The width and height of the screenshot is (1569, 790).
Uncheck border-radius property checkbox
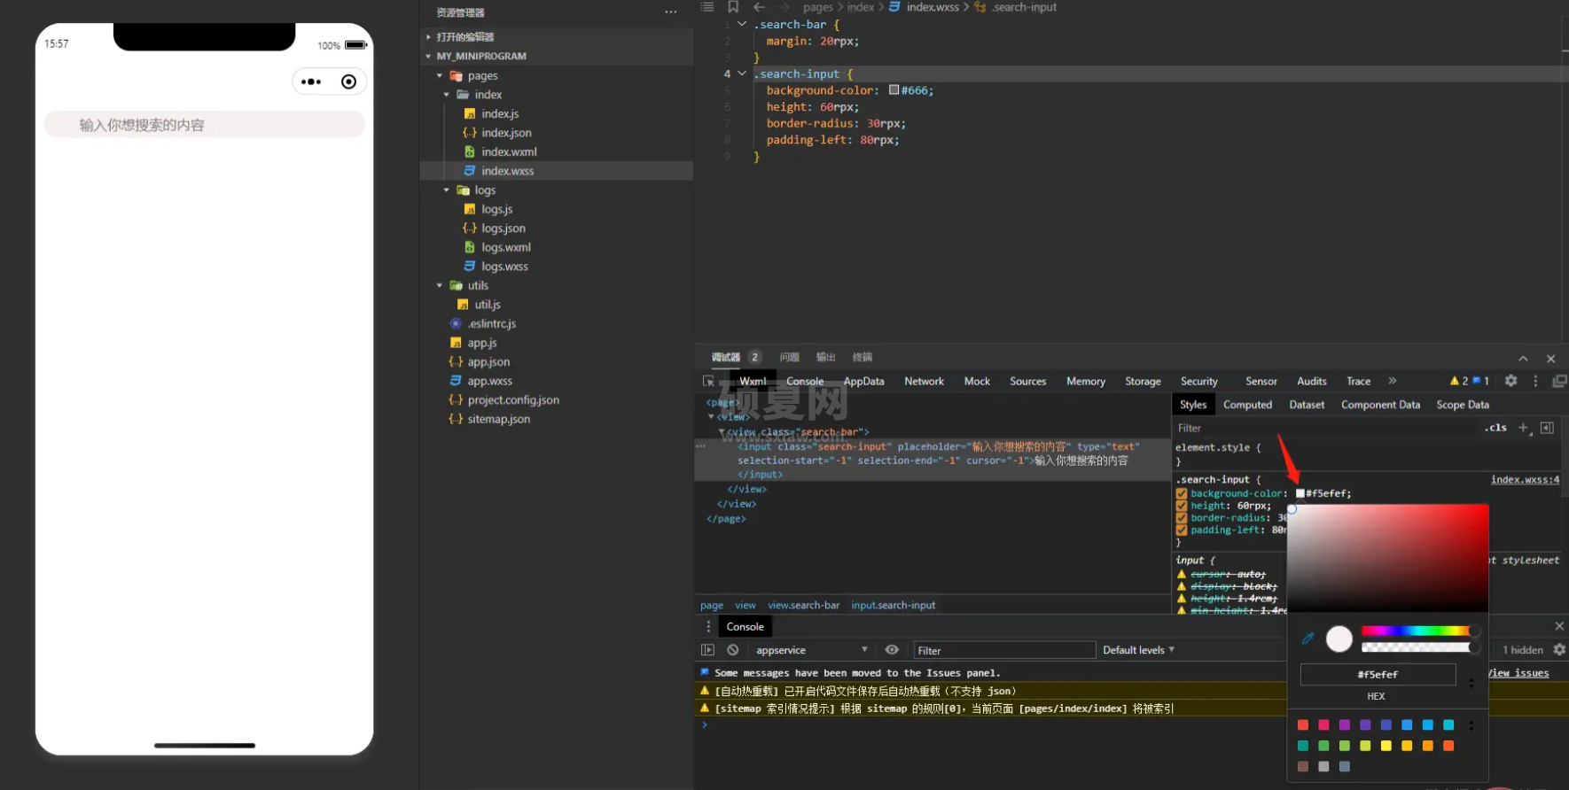point(1182,518)
